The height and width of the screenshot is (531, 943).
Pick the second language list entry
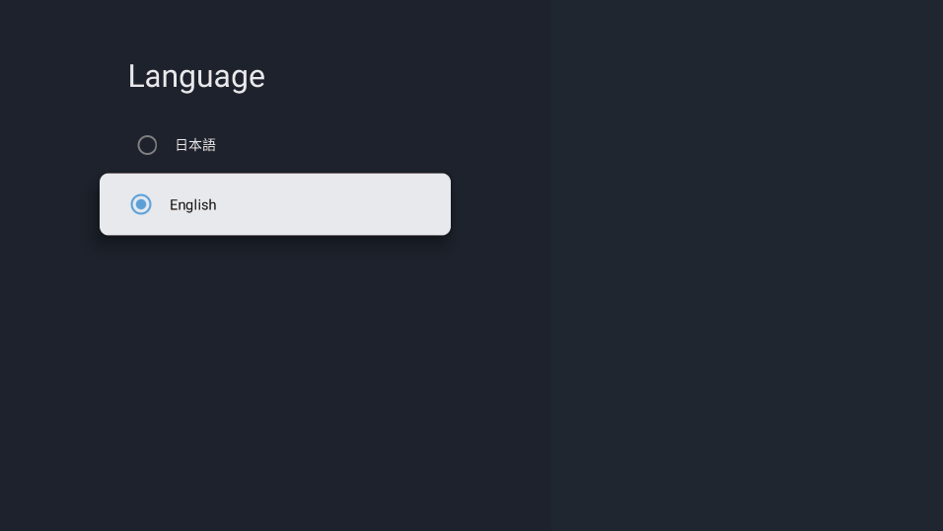(x=275, y=204)
